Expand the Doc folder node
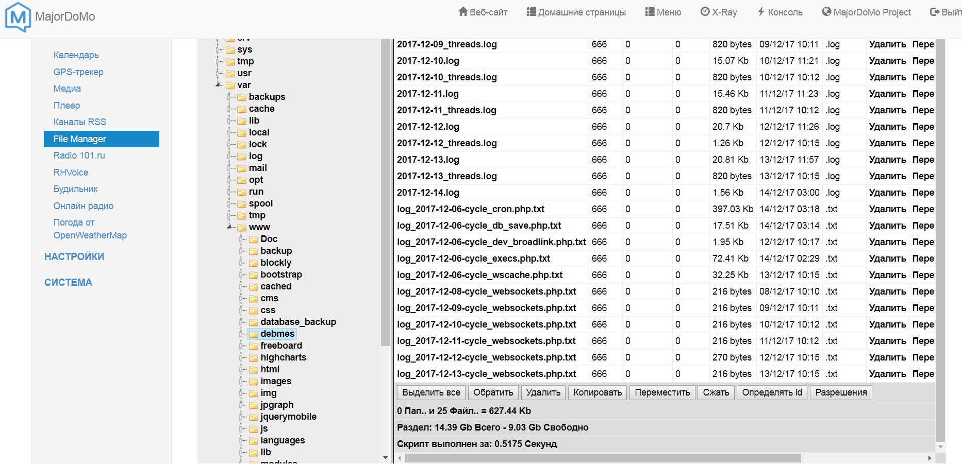962x464 pixels. click(x=241, y=239)
